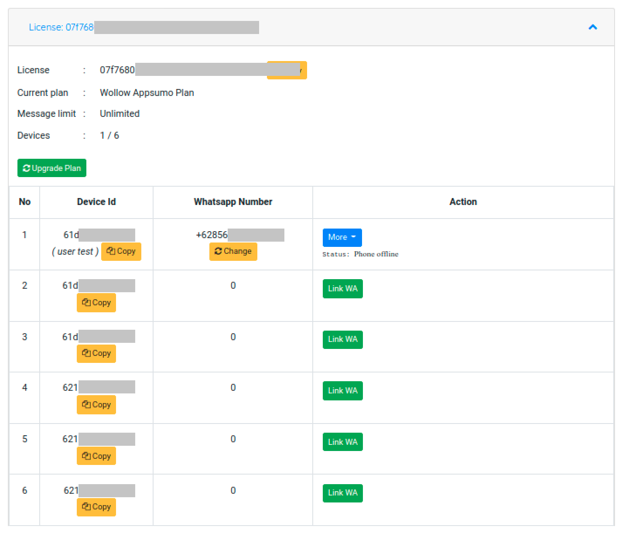Click the 'Action' column header

(463, 202)
